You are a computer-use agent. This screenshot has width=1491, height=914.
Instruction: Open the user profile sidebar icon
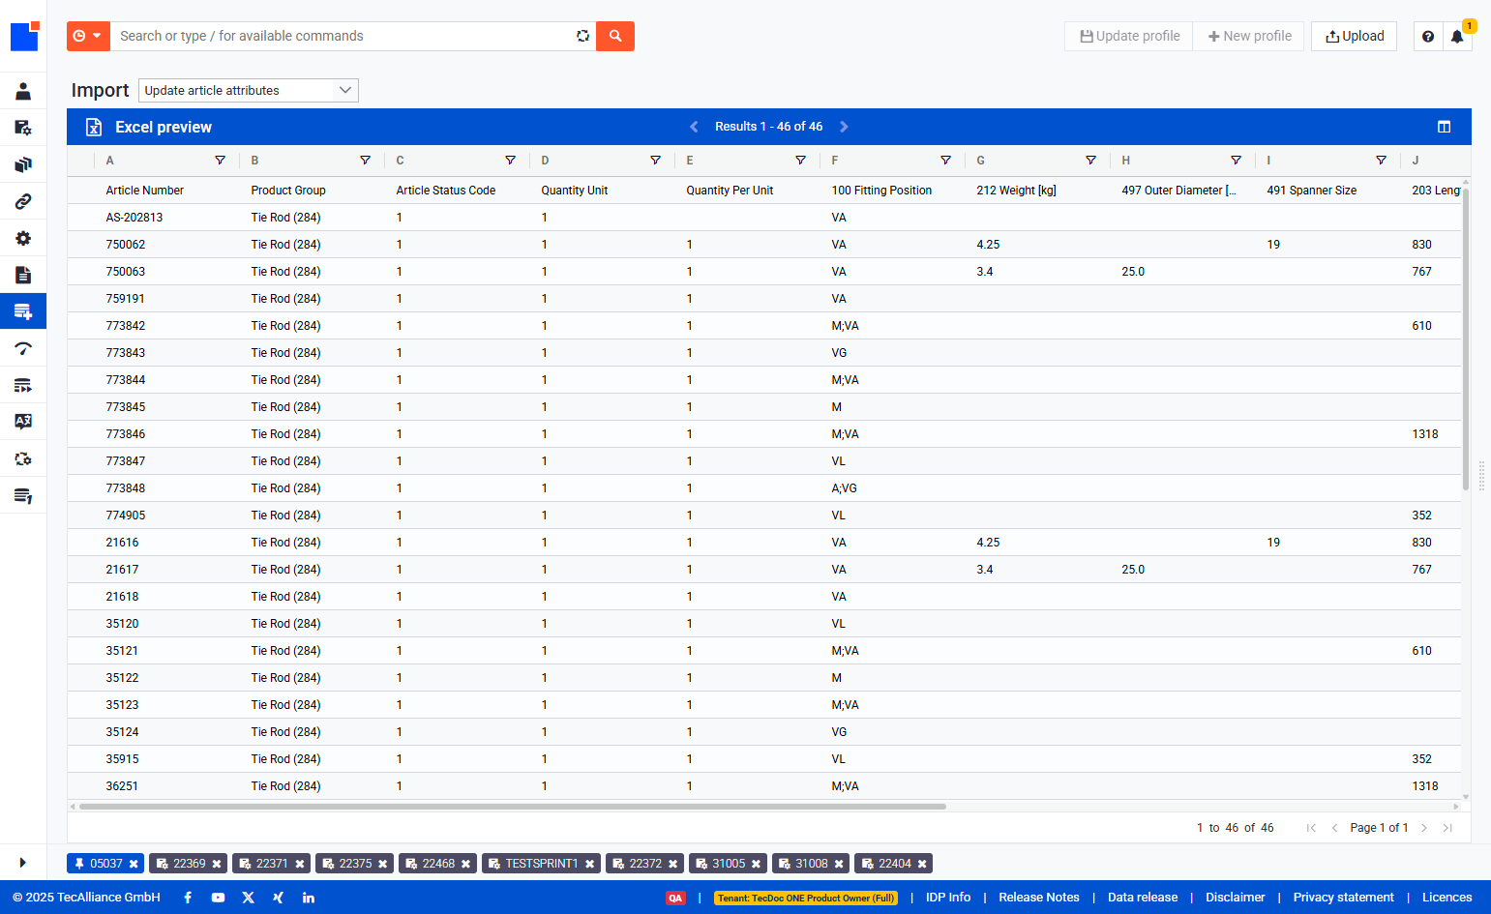click(23, 92)
